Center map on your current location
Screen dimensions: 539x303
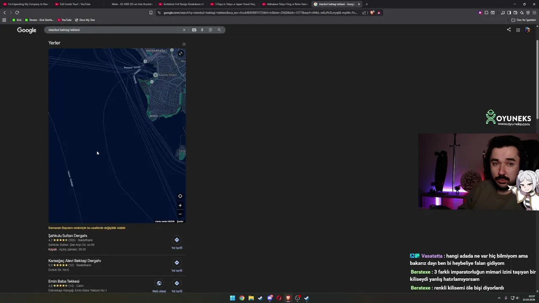(180, 196)
